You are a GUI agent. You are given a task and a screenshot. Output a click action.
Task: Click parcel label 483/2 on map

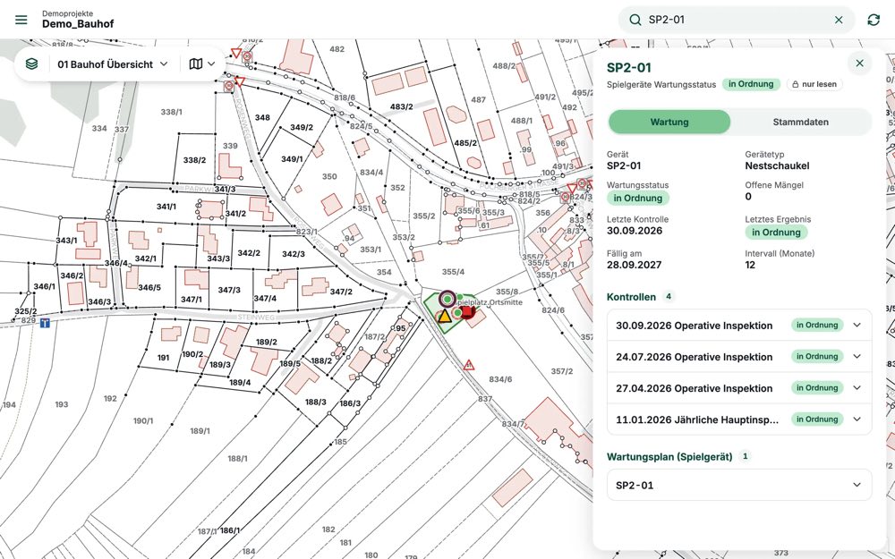pos(401,106)
